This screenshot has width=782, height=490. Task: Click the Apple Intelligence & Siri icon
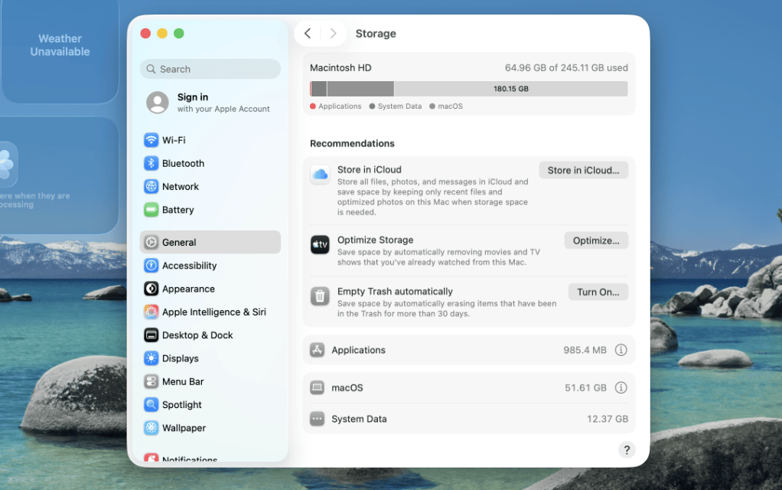[151, 312]
